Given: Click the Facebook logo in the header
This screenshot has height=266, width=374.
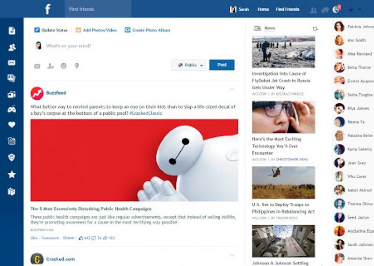Looking at the screenshot, I should click(48, 9).
